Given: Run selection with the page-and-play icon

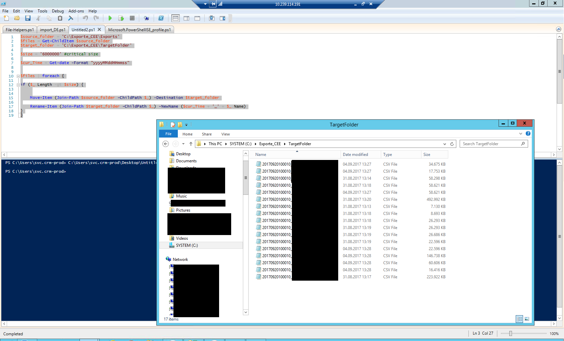Looking at the screenshot, I should [x=121, y=18].
